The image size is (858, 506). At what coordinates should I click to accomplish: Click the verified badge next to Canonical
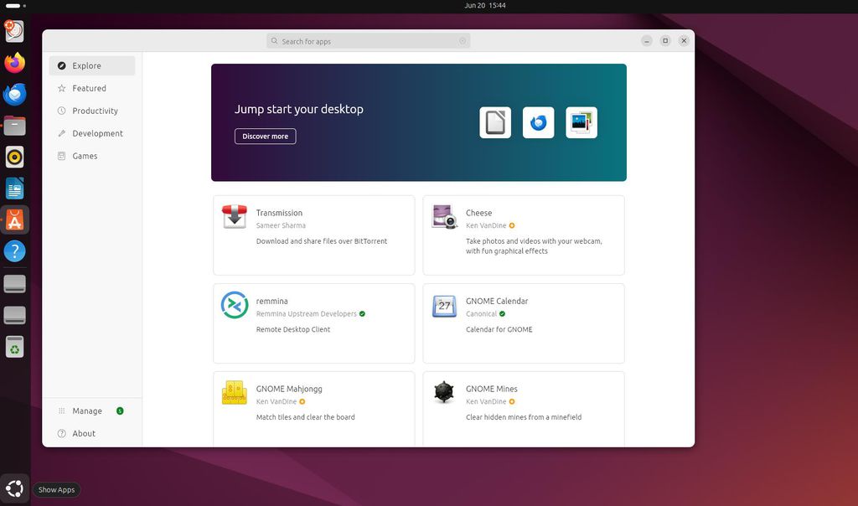click(x=501, y=313)
